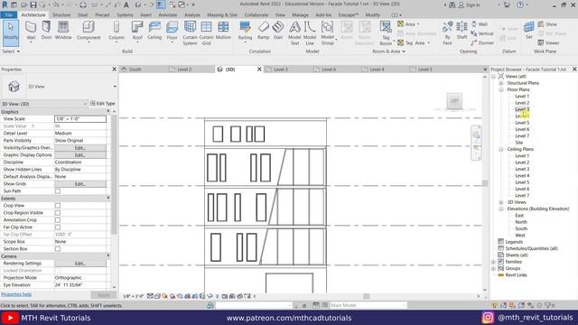
Task: Click Edit for Visibility/Graphics Overrides
Action: 80,148
